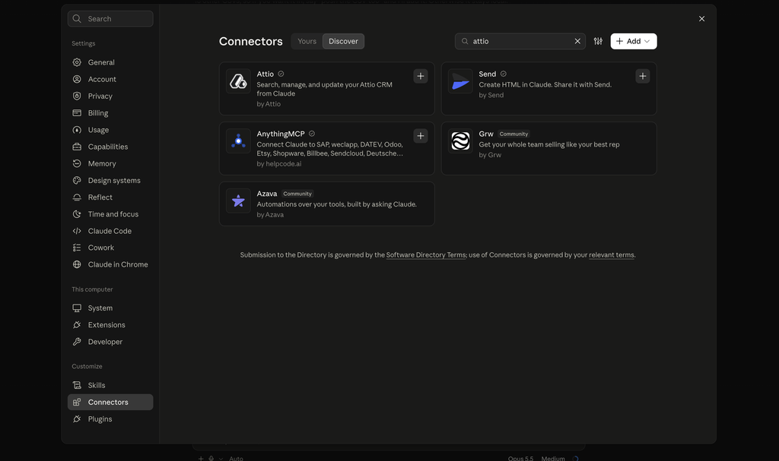
Task: Open Memory settings
Action: (x=110, y=164)
